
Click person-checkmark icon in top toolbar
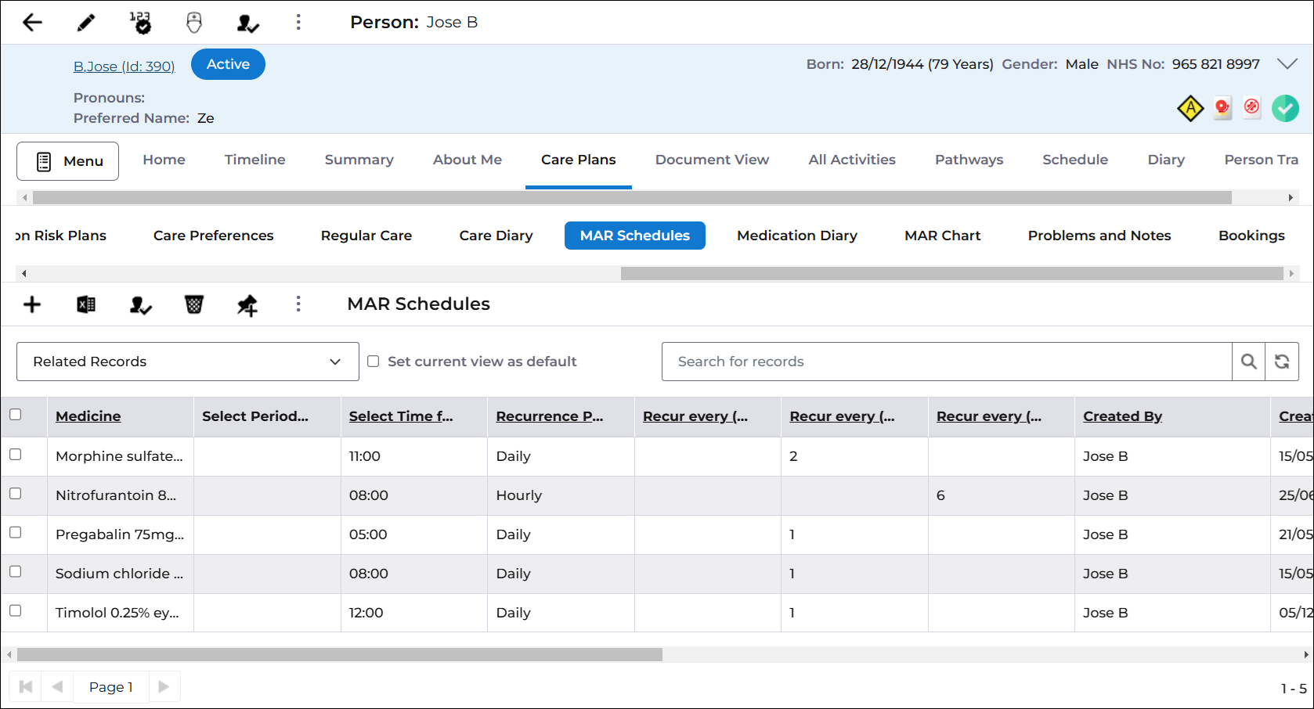(247, 23)
